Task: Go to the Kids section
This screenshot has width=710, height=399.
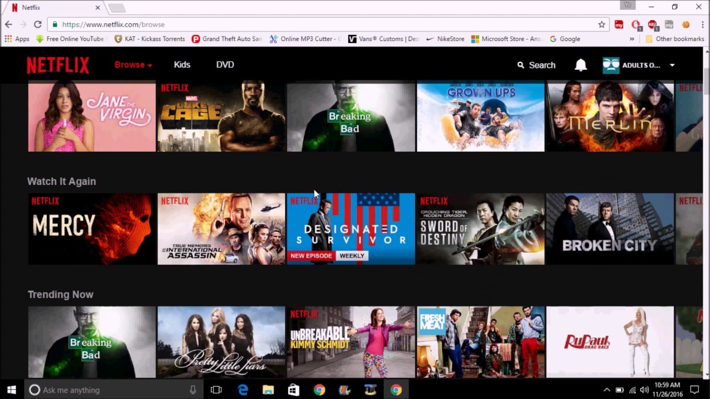Action: [182, 65]
